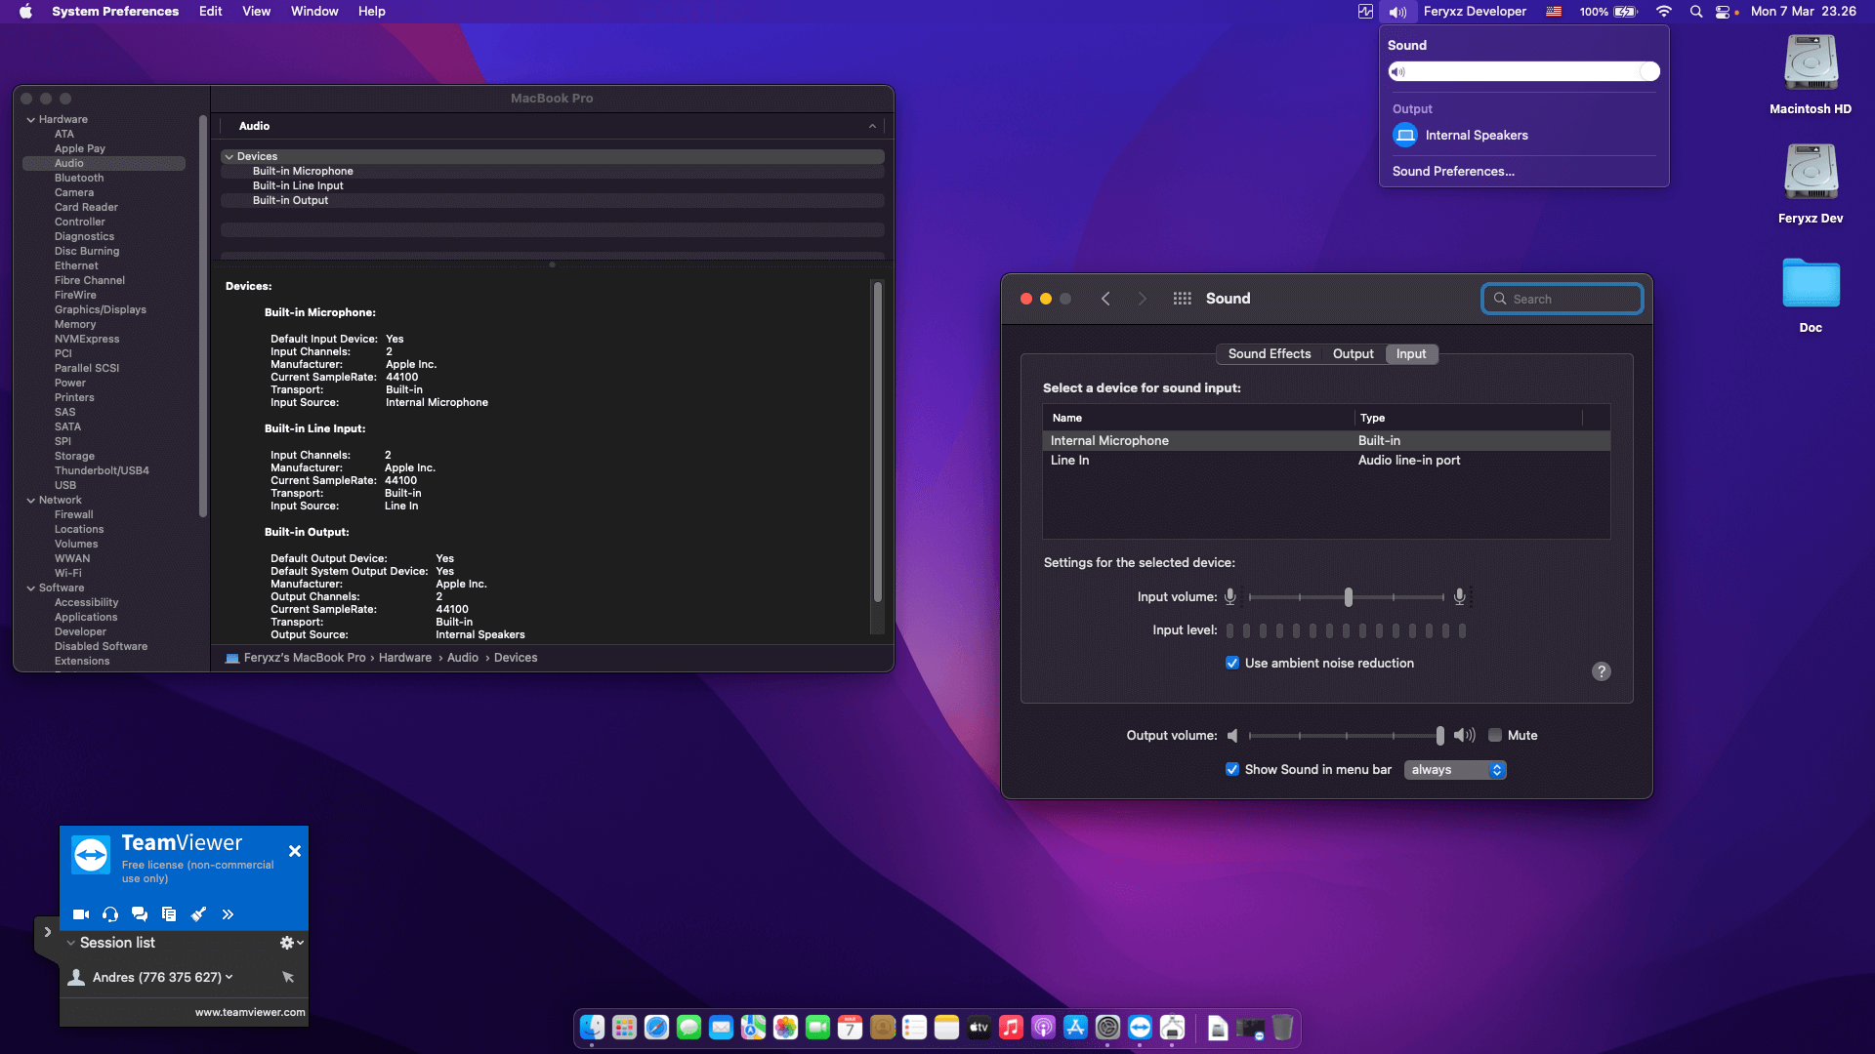1875x1054 pixels.
Task: Switch to the Sound Effects tab
Action: [x=1269, y=354]
